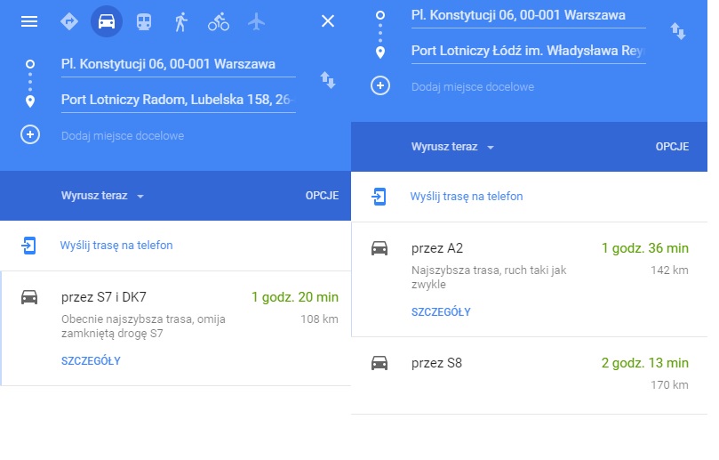Click duration 1 godz. 20 min
Screen dimensions: 719x460
coord(295,297)
